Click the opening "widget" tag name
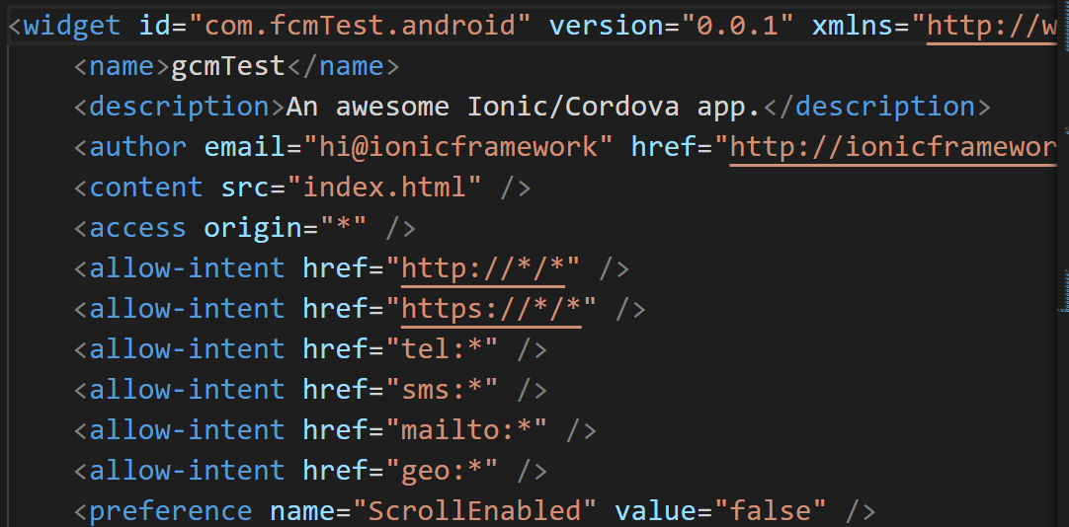The width and height of the screenshot is (1069, 527). [x=72, y=26]
